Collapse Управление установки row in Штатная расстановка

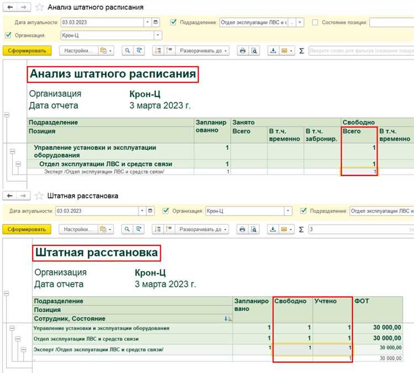pos(12,328)
